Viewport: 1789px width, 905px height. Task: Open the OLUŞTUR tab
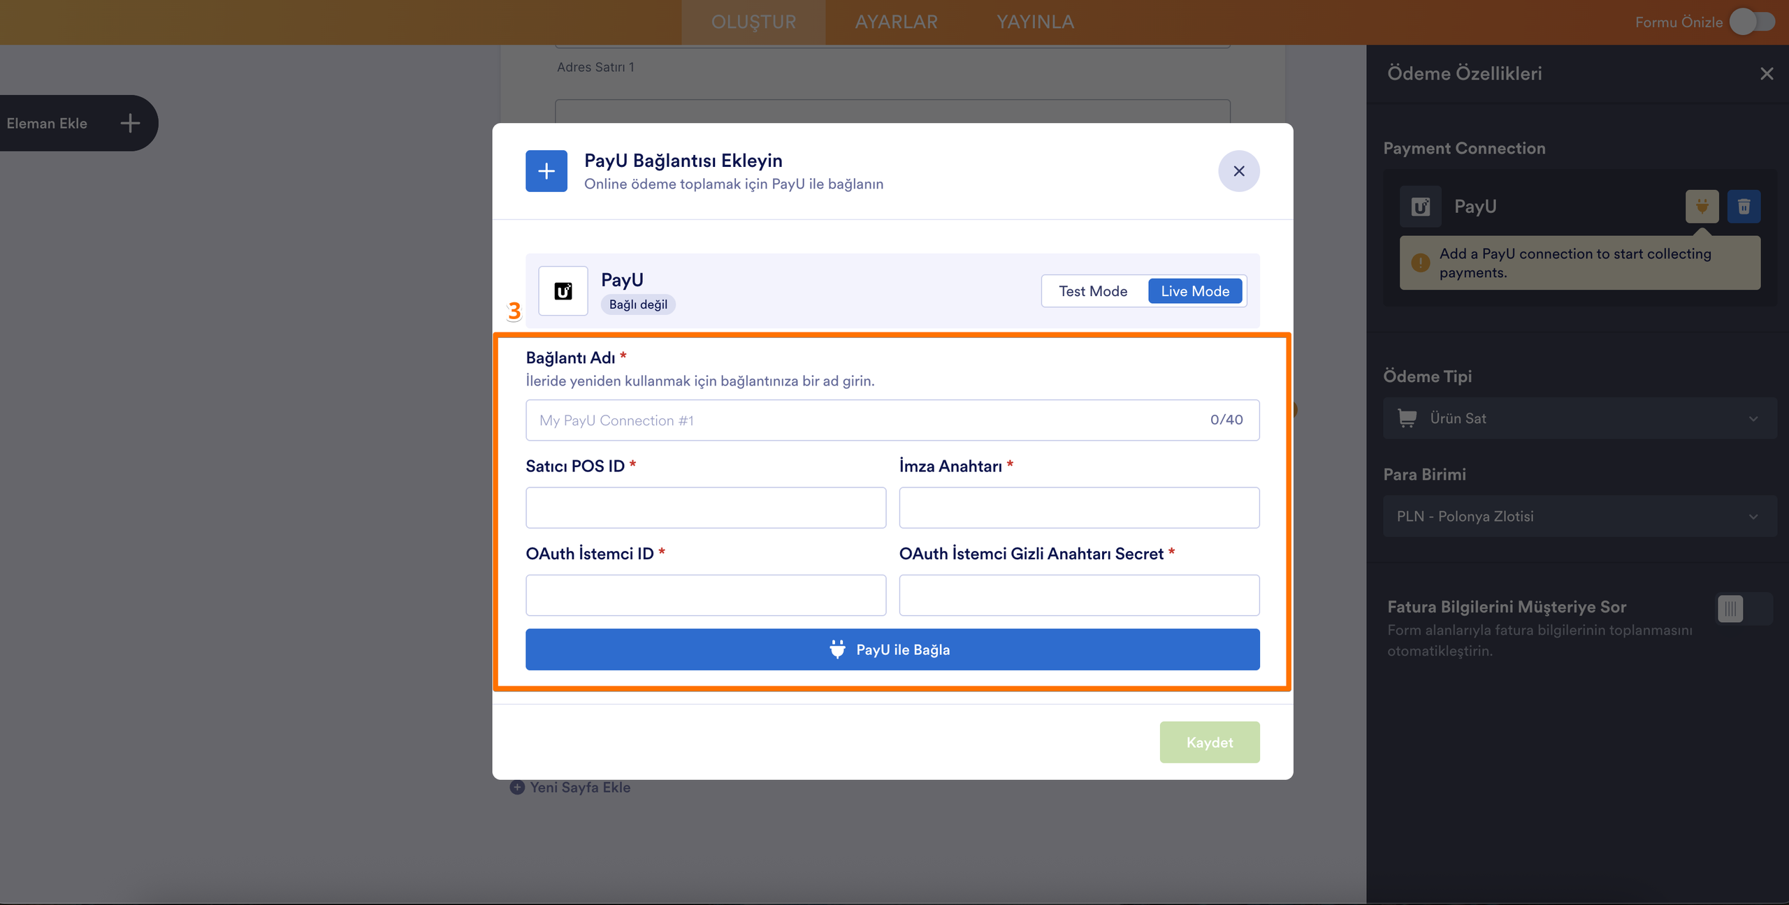pyautogui.click(x=753, y=22)
